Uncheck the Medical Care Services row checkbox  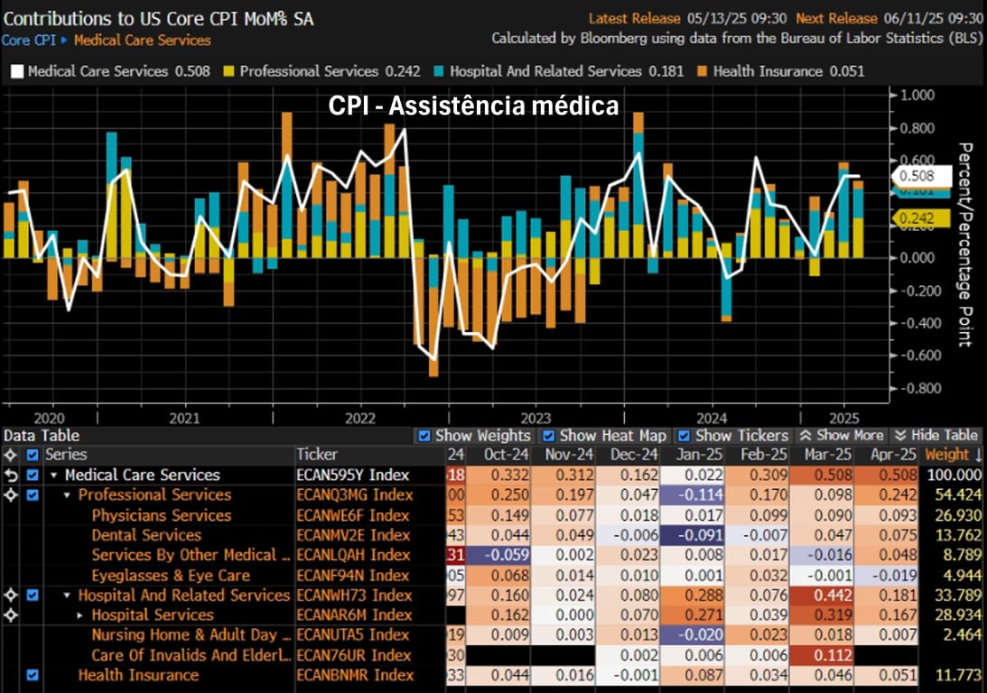[x=33, y=475]
